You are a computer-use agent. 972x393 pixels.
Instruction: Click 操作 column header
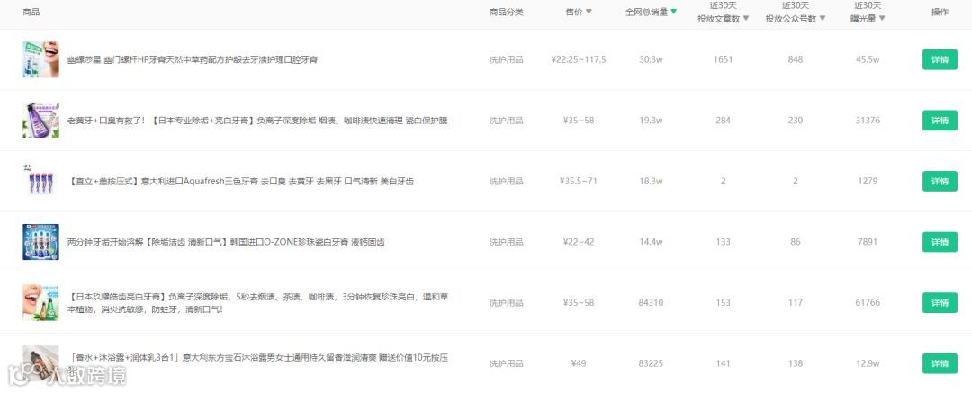click(940, 12)
